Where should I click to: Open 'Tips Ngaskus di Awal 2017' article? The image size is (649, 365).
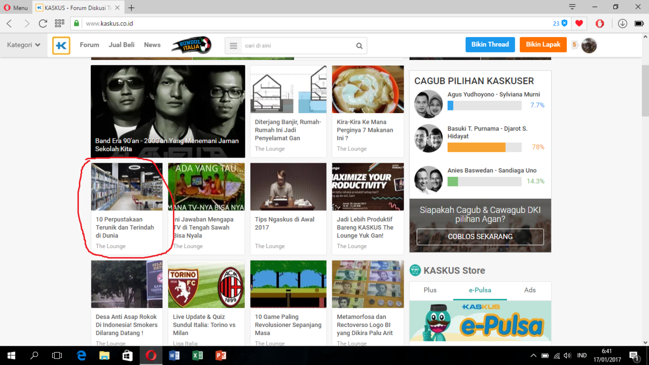[x=284, y=223]
